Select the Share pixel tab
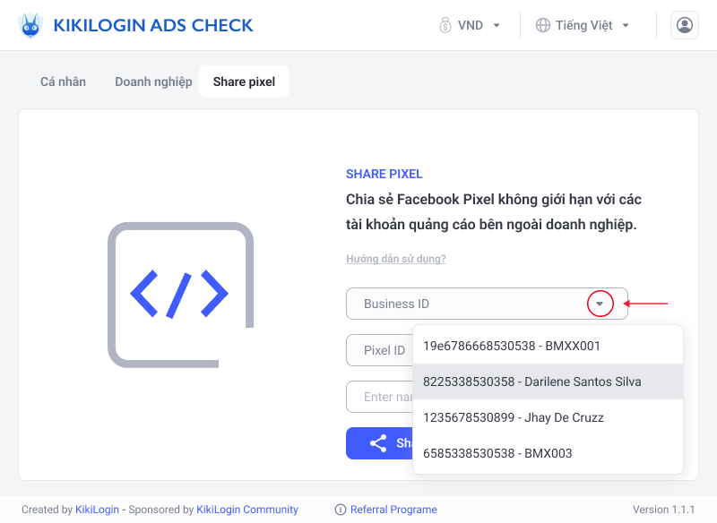Image resolution: width=717 pixels, height=523 pixels. pyautogui.click(x=244, y=81)
